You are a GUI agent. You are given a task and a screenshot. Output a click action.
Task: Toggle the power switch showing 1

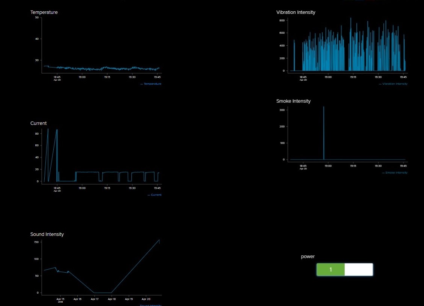click(x=344, y=270)
